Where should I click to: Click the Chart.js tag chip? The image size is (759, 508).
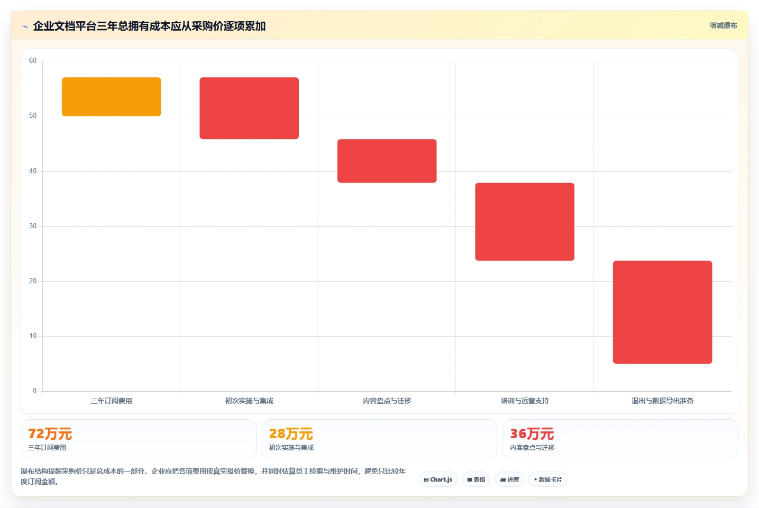438,479
